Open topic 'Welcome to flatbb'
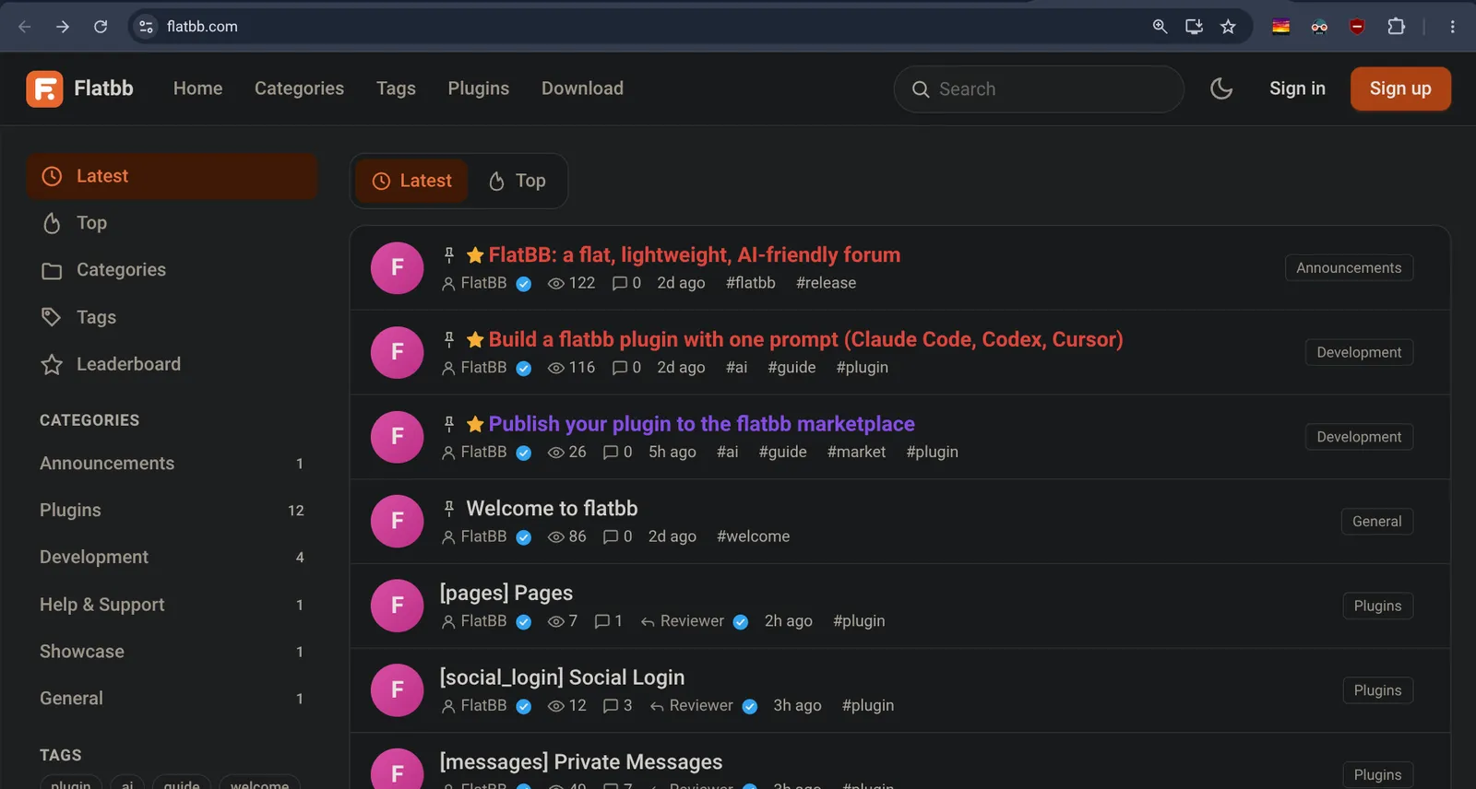Viewport: 1476px width, 789px height. 552,509
